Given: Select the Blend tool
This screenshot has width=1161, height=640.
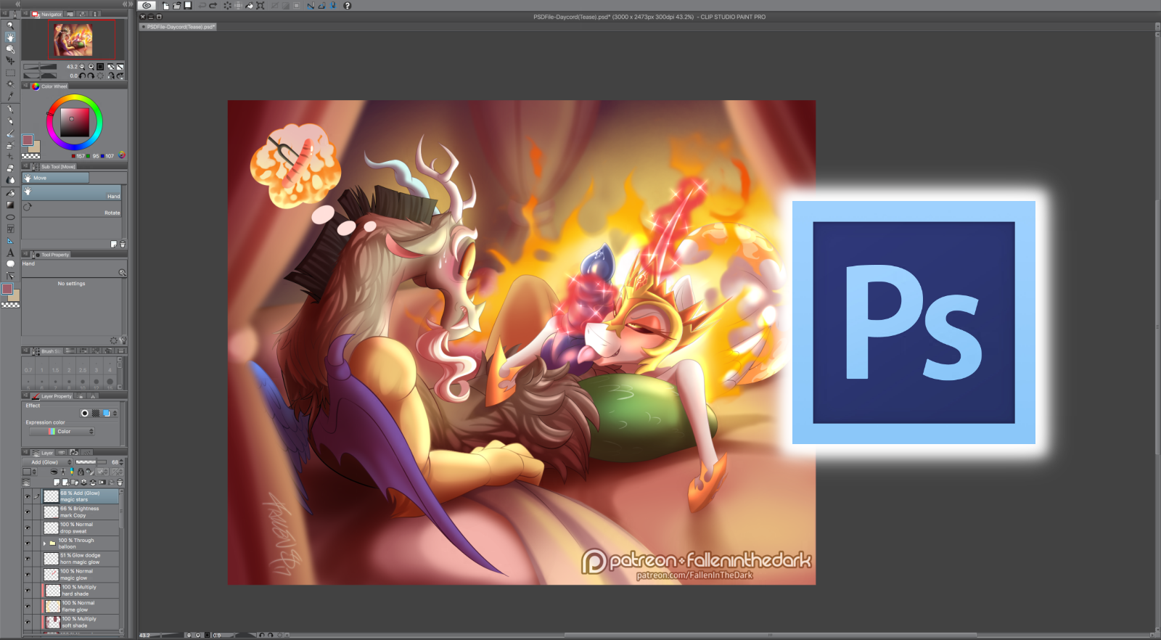Looking at the screenshot, I should click(x=10, y=180).
